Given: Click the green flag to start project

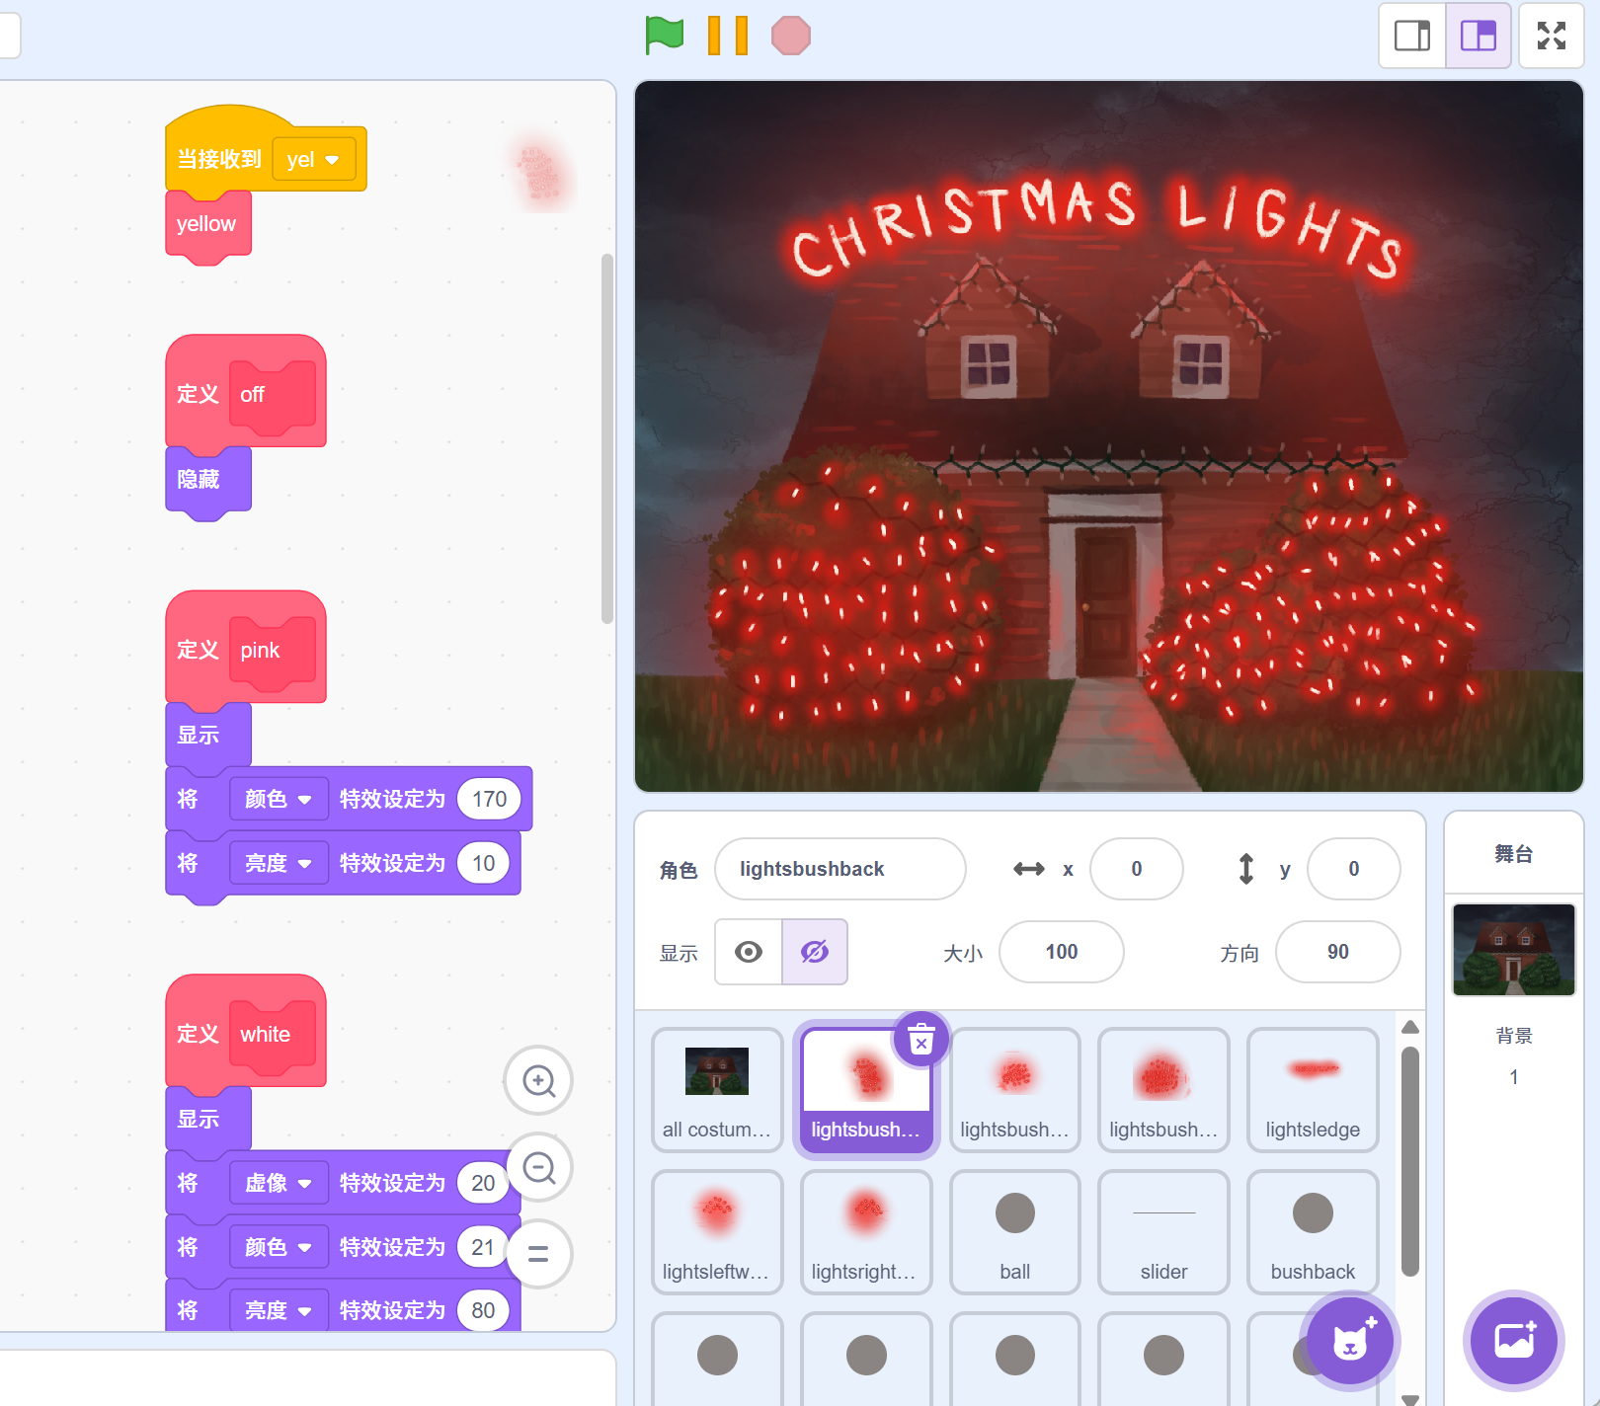Looking at the screenshot, I should coord(665,36).
